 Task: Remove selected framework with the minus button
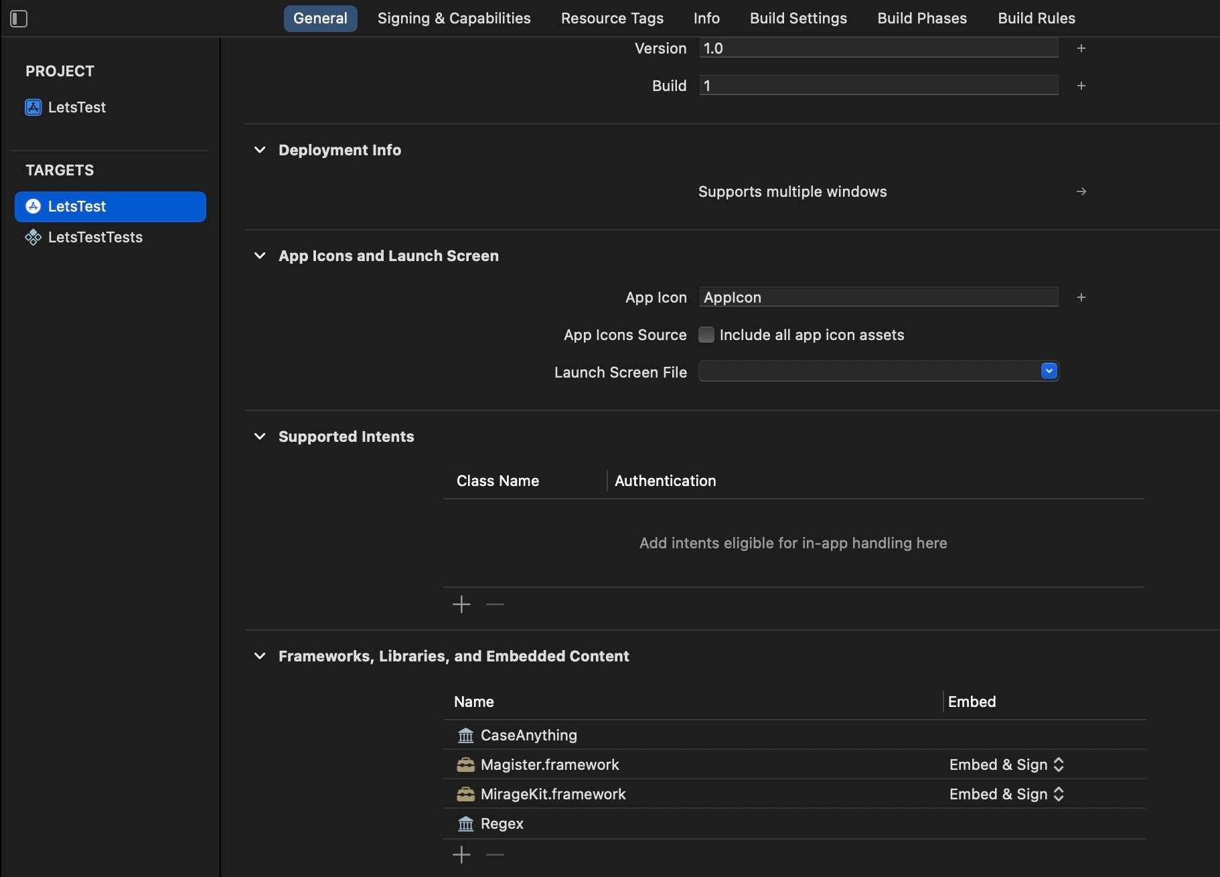pos(495,855)
